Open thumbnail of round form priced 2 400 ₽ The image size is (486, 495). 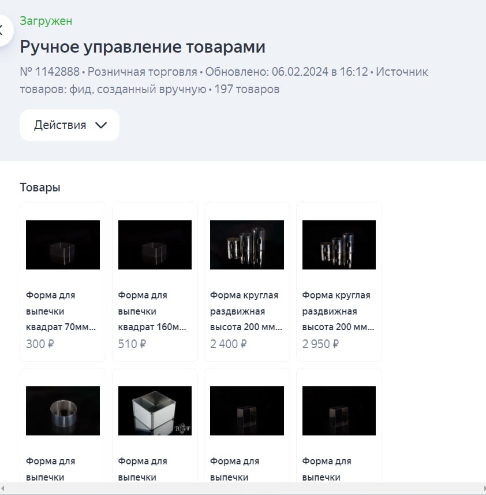click(x=247, y=245)
